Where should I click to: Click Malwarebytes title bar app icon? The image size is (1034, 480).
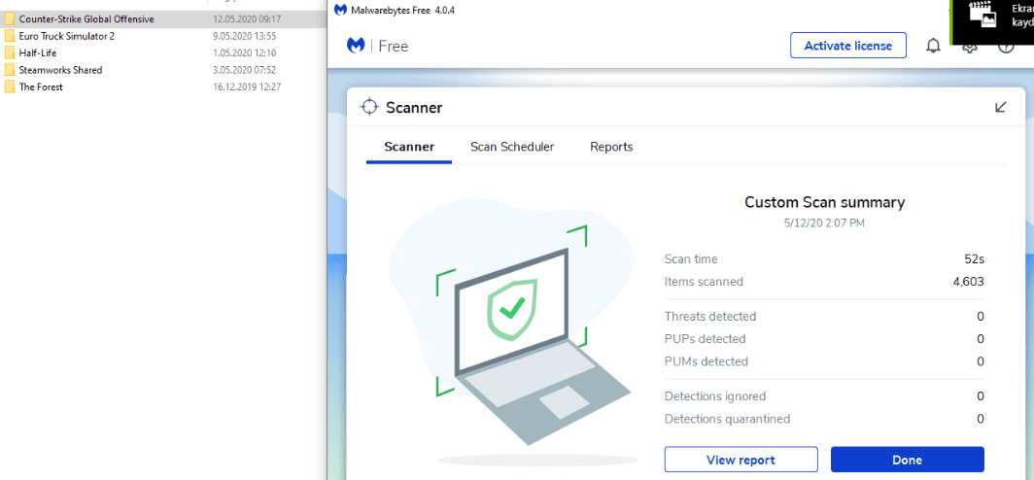pos(340,10)
